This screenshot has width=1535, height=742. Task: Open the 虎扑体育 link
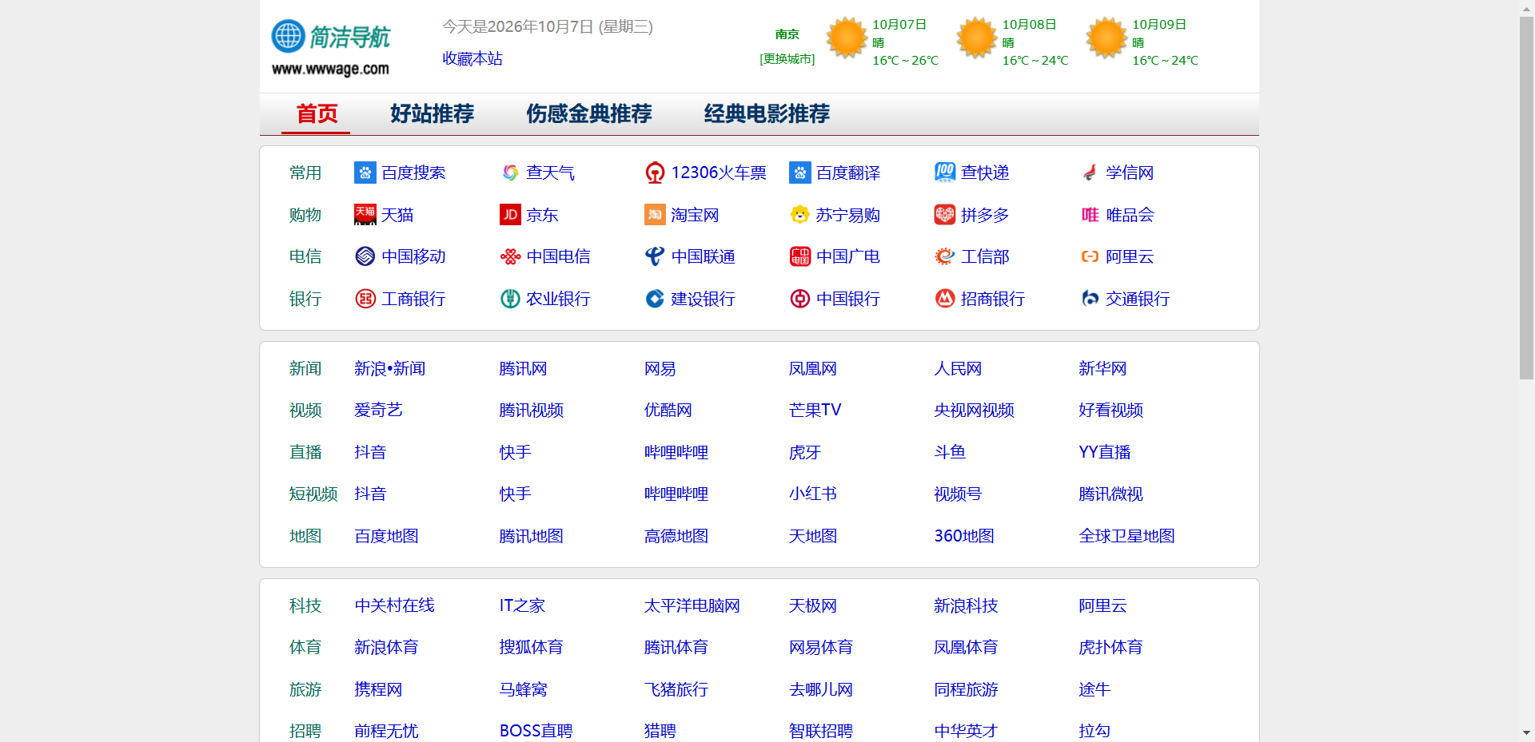1110,647
